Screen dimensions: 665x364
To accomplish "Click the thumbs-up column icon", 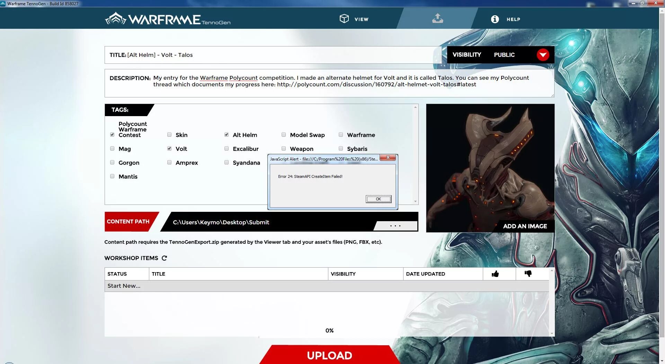I will click(x=495, y=274).
